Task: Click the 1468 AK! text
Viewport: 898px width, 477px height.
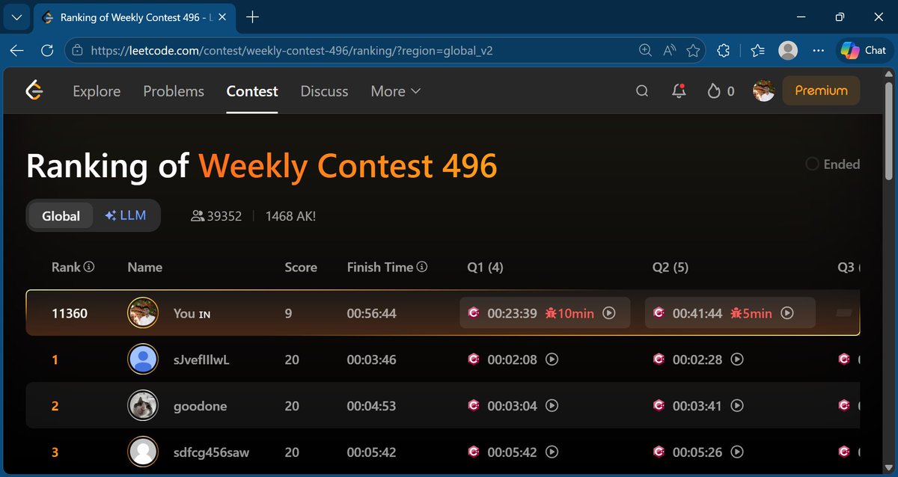Action: (x=290, y=216)
